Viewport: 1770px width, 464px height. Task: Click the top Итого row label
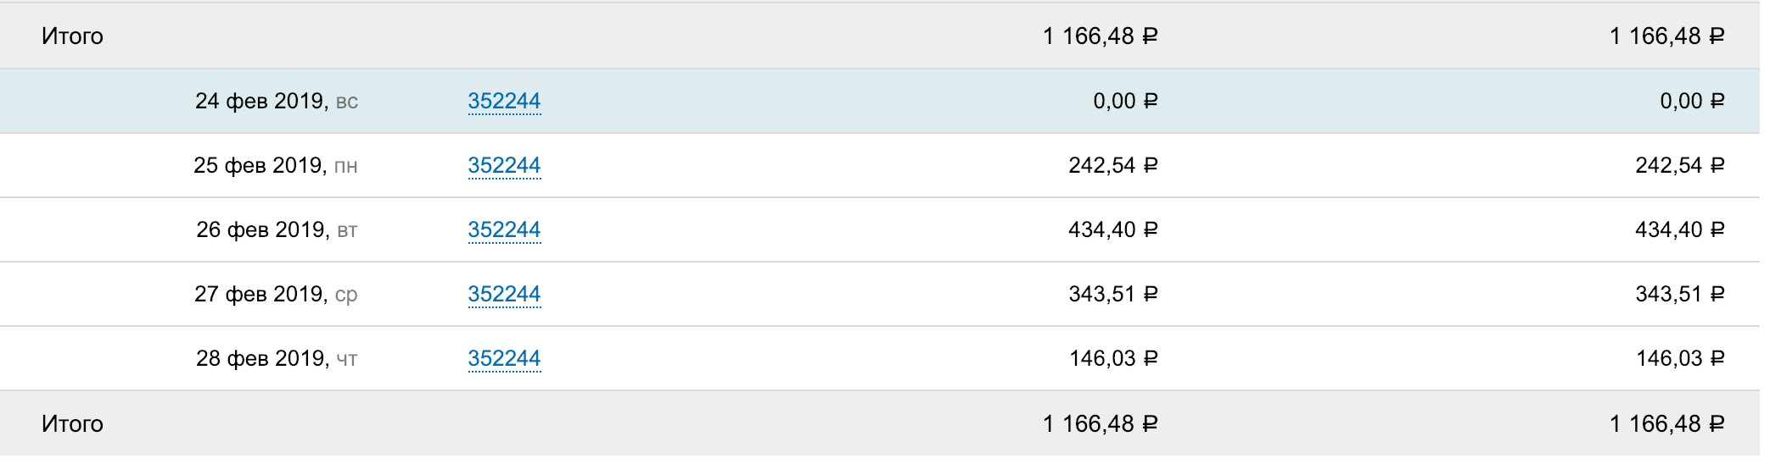click(72, 36)
